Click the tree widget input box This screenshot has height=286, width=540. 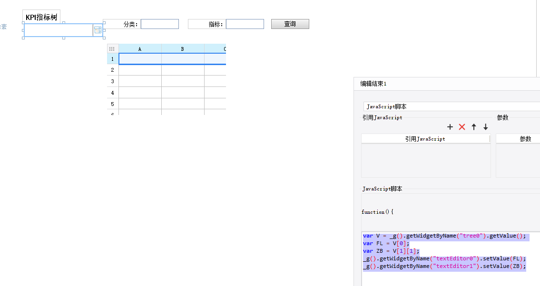point(59,30)
